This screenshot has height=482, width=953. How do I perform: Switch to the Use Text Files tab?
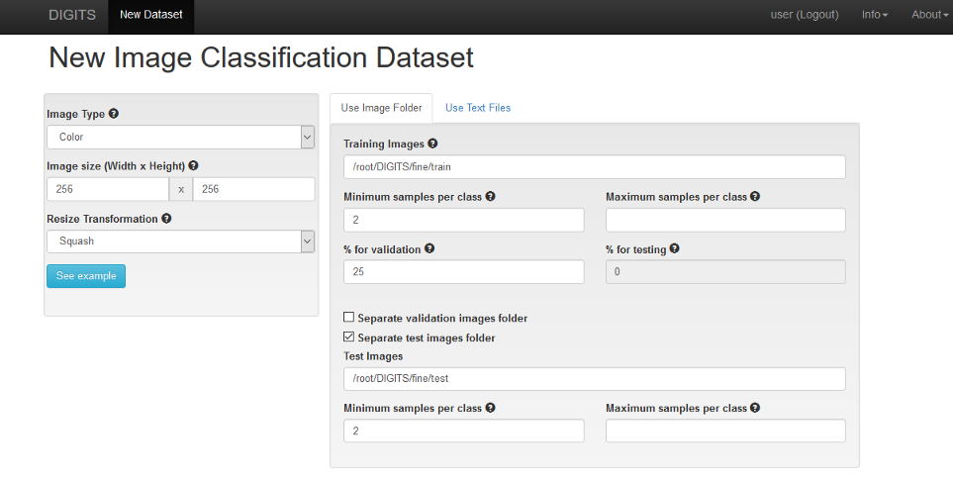pos(478,108)
